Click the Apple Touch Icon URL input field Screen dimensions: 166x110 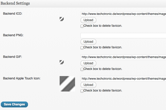123,79
